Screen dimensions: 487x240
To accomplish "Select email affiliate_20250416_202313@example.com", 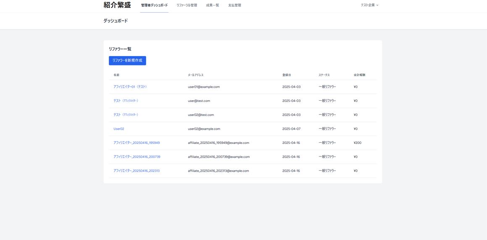I will (218, 171).
